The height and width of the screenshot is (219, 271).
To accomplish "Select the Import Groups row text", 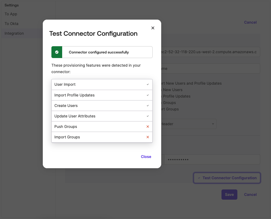I will (x=67, y=137).
